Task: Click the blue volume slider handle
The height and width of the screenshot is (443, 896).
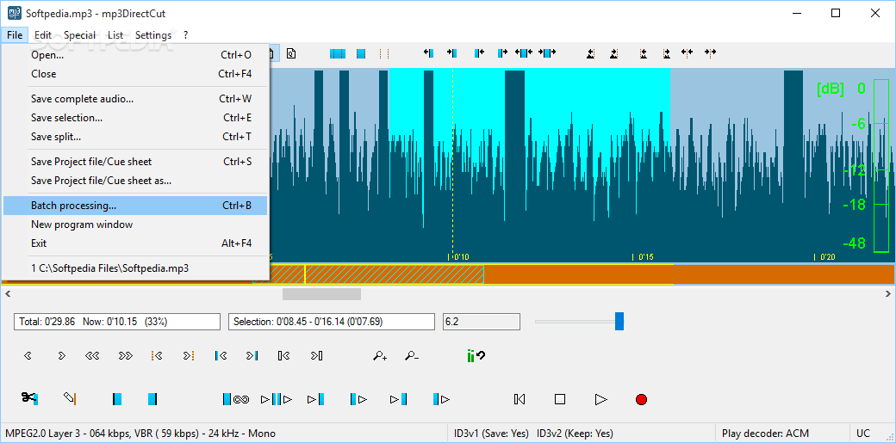Action: coord(619,322)
